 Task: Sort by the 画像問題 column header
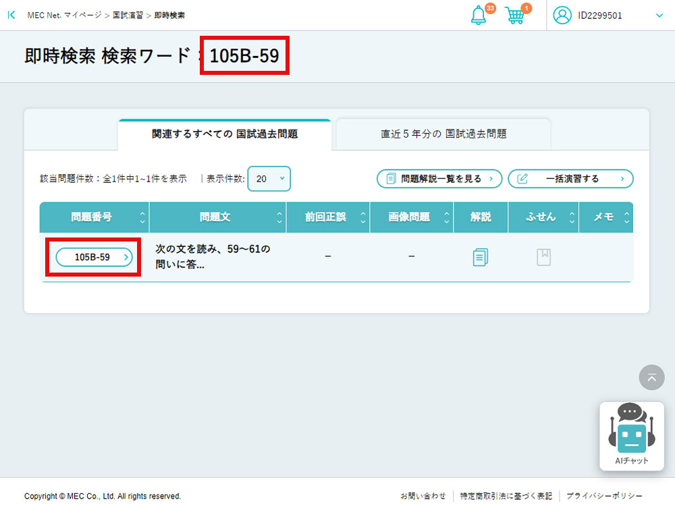tap(411, 217)
